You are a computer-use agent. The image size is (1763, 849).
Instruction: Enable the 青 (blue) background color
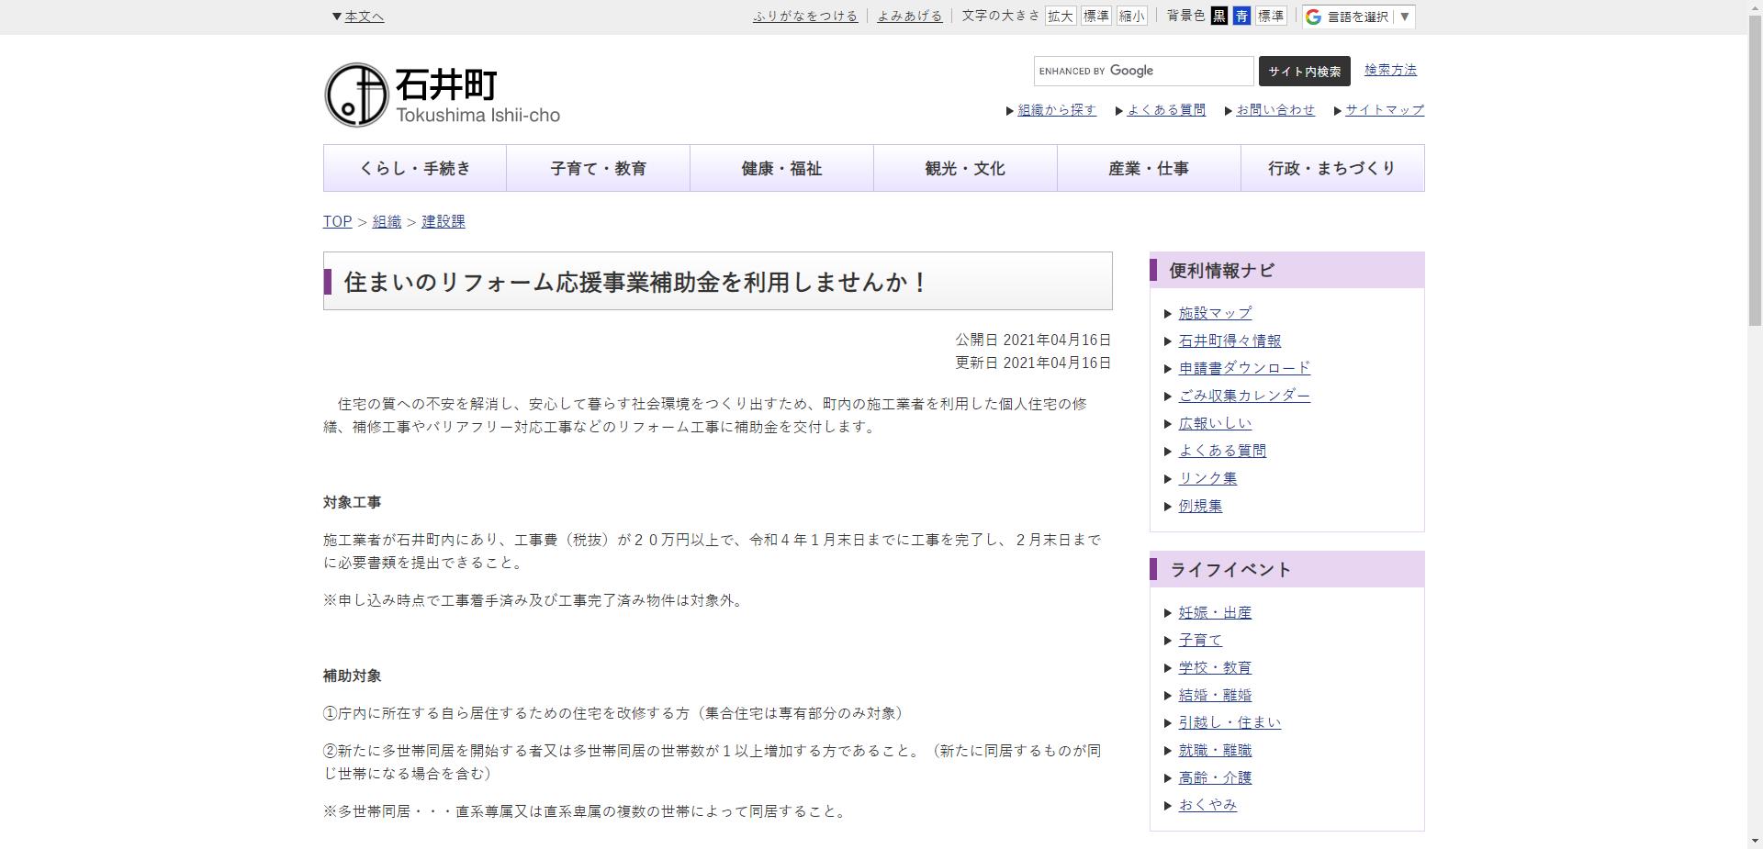(x=1240, y=16)
